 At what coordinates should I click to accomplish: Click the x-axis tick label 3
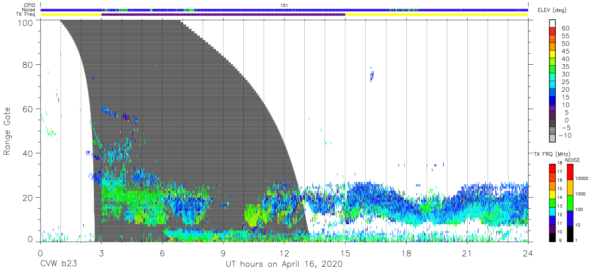point(101,253)
